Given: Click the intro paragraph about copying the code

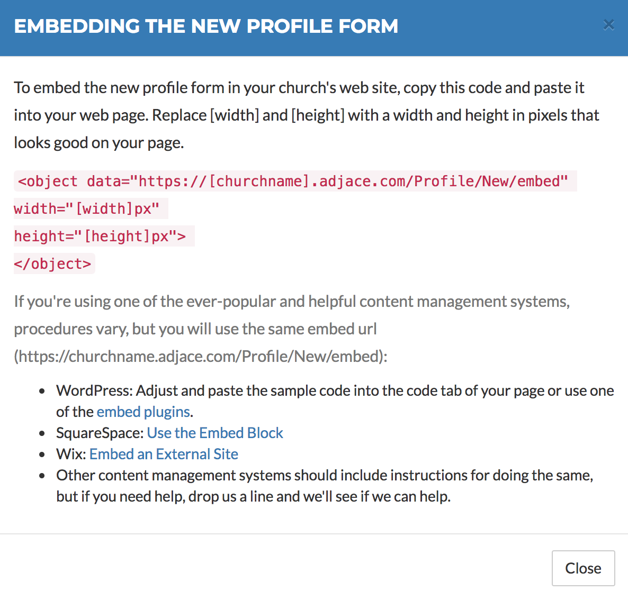Looking at the screenshot, I should pos(306,115).
